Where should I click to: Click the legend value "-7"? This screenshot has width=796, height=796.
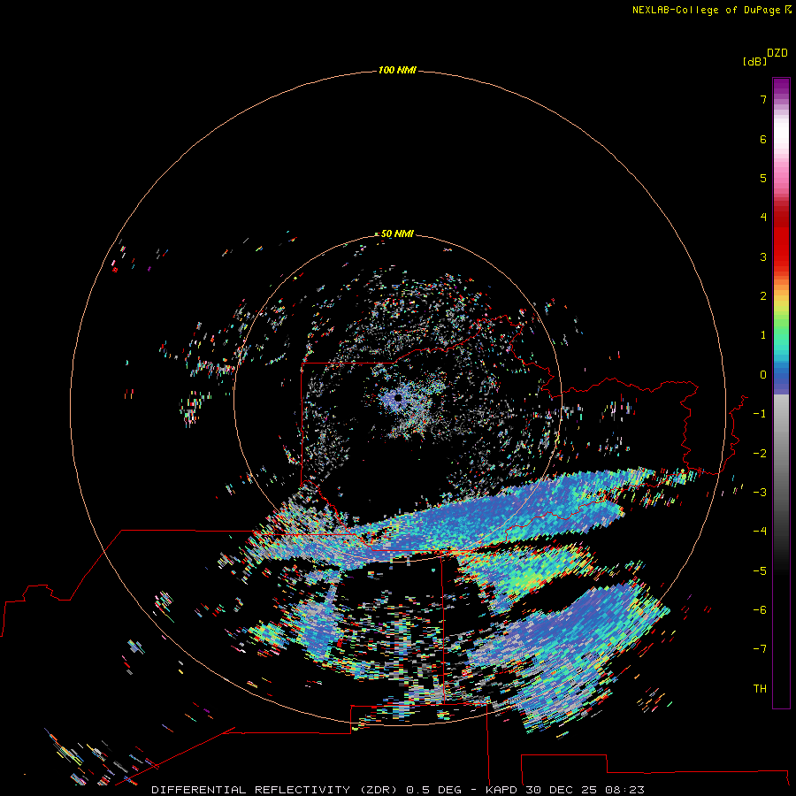tap(760, 649)
